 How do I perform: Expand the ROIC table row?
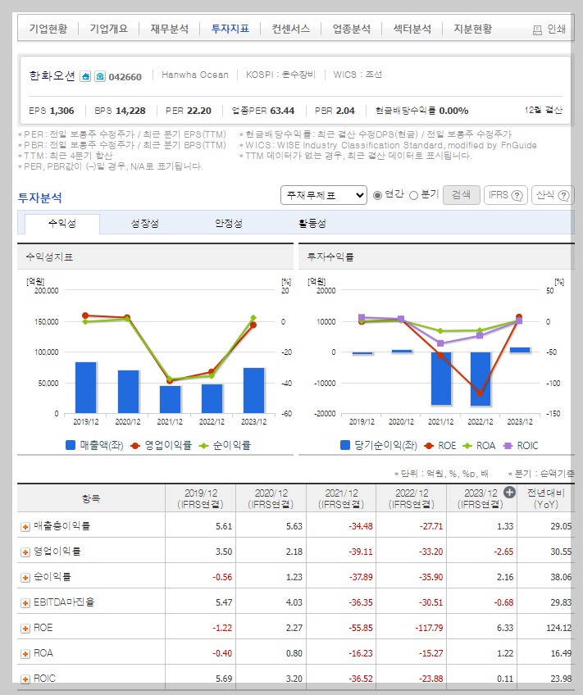coord(25,679)
